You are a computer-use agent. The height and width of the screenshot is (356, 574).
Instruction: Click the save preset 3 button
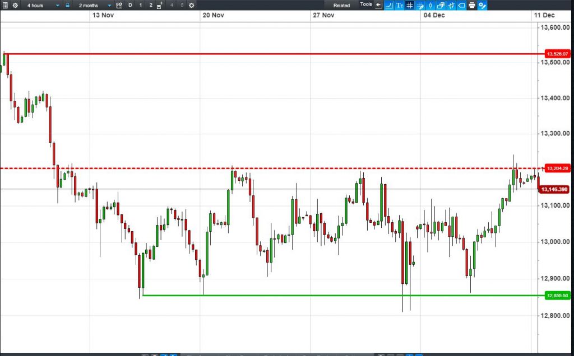click(160, 5)
